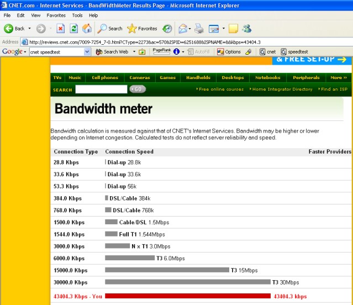Open the Google logo dropdown arrow
Screen dimensions: 353x305
25,52
